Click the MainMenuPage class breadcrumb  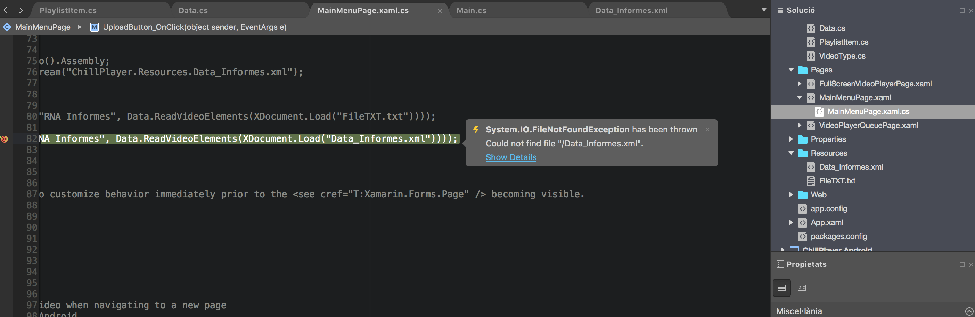pos(43,27)
